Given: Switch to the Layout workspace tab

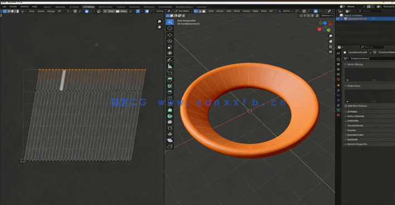Looking at the screenshot, I should tap(47, 7).
